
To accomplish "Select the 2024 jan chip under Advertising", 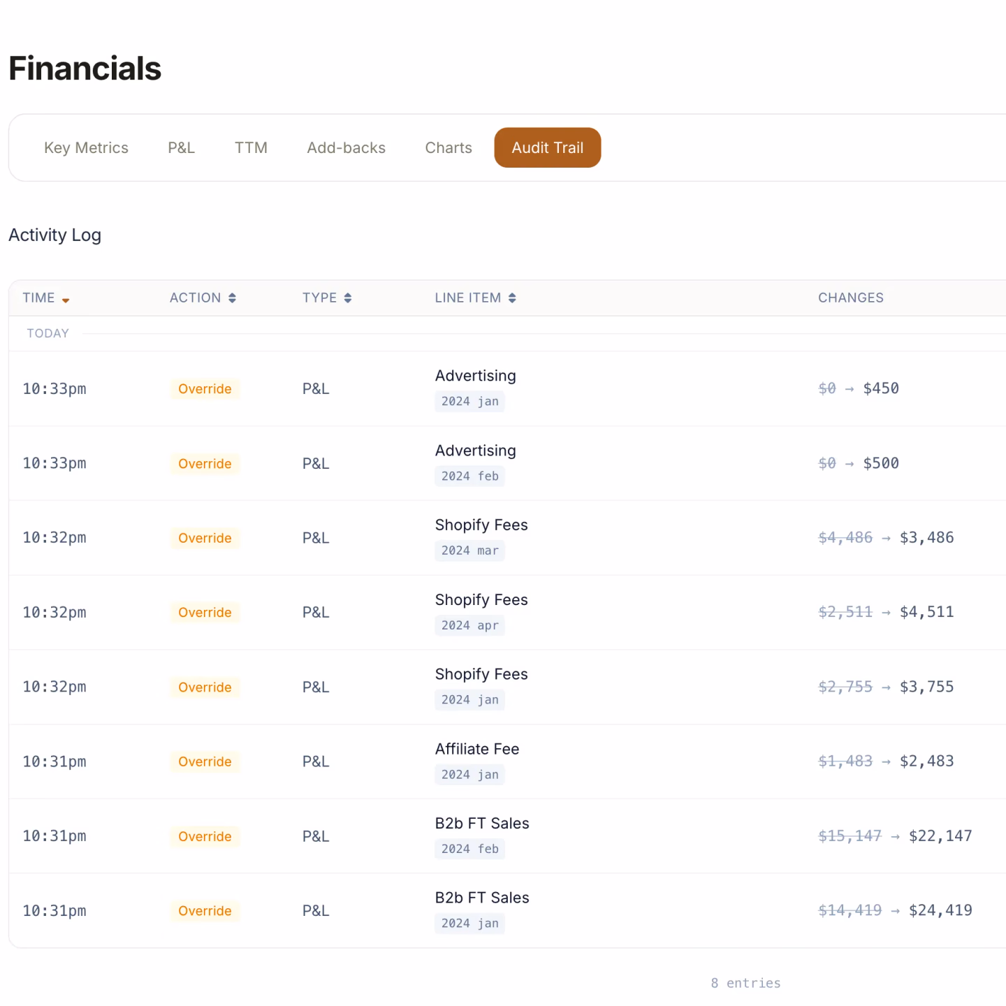I will [x=469, y=401].
